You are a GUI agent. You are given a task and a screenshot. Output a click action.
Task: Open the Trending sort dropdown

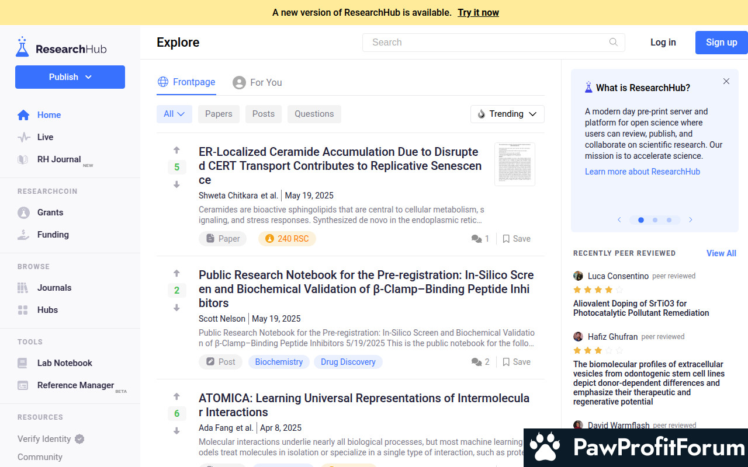507,114
